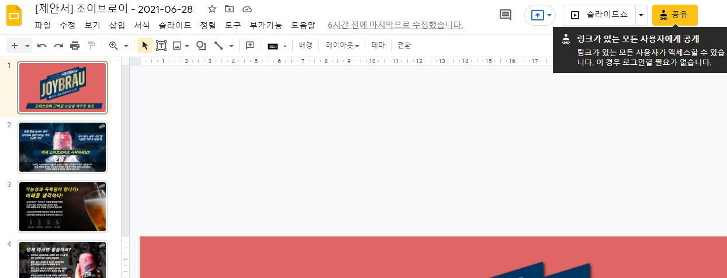Open the 보기 menu
This screenshot has width=727, height=278.
pyautogui.click(x=92, y=25)
